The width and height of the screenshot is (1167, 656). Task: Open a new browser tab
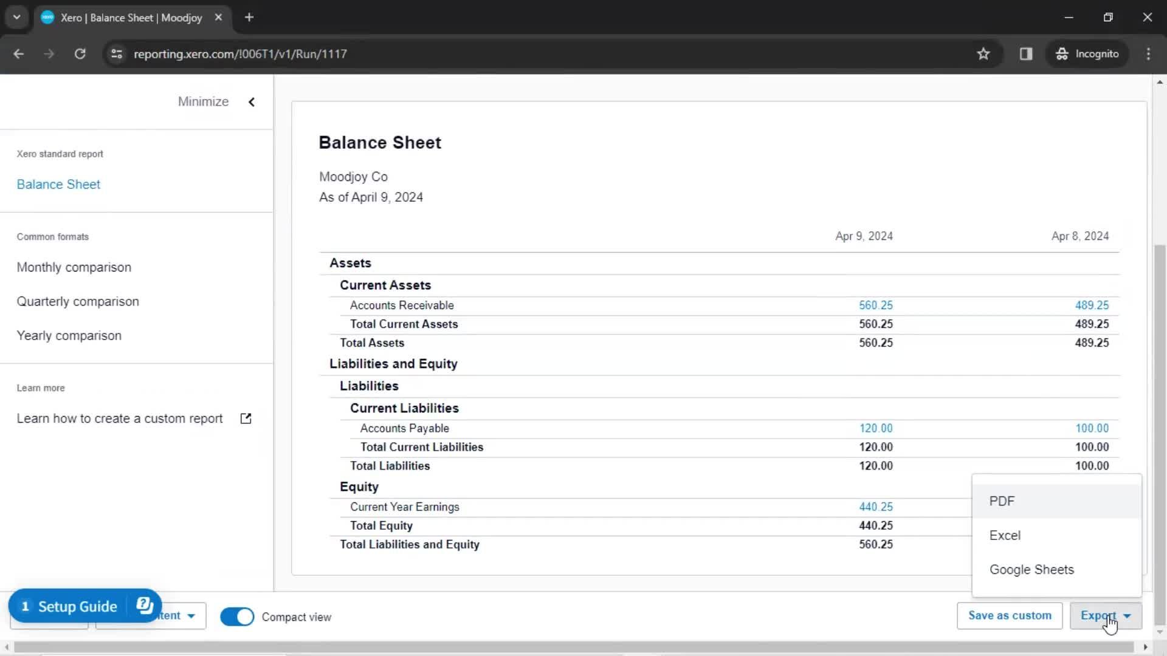[249, 18]
